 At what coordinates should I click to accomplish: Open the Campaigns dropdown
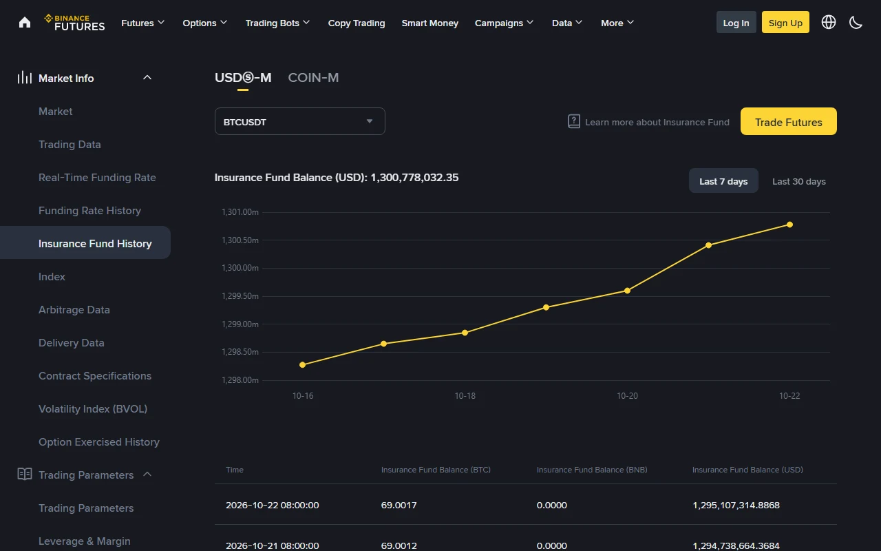(505, 23)
